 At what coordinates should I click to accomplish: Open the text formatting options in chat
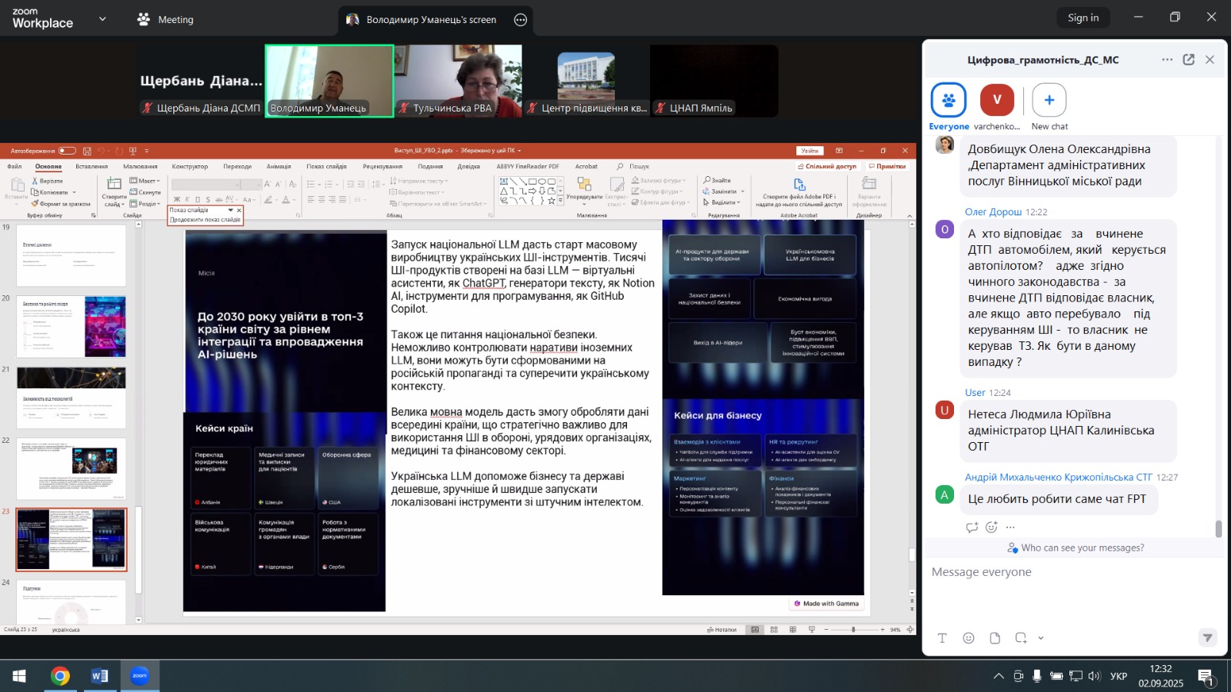(942, 638)
